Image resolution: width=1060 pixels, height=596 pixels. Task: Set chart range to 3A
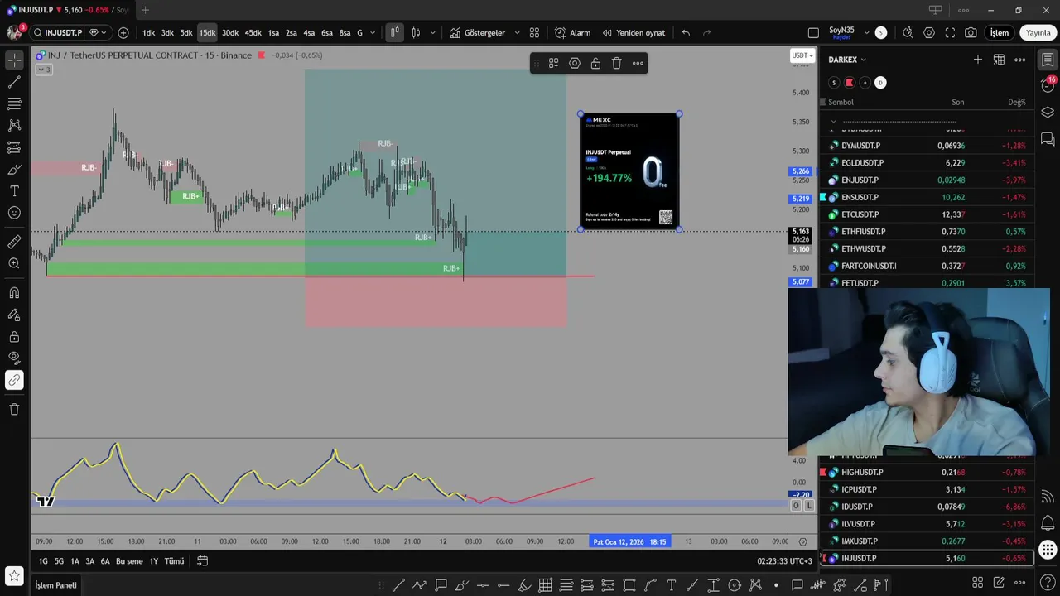[x=89, y=561]
